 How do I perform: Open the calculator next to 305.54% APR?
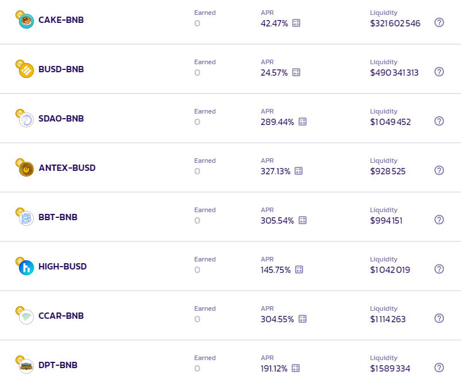[x=303, y=220]
